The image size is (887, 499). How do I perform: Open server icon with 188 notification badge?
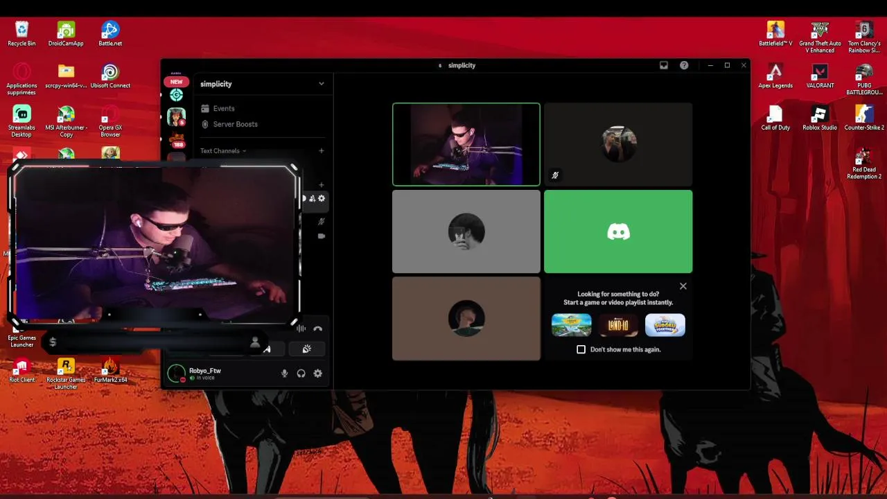click(177, 139)
